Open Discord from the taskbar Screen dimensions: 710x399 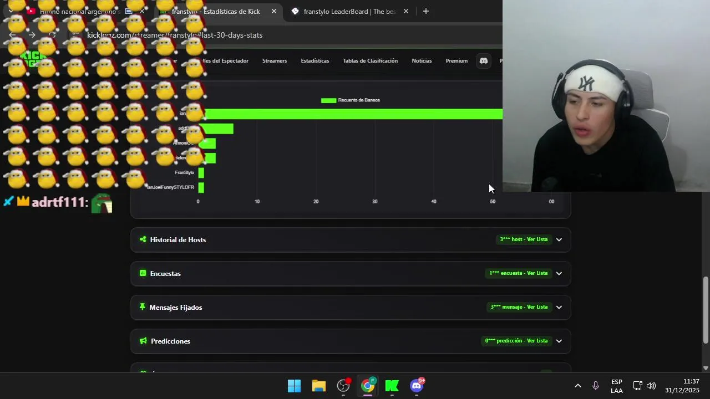pos(417,386)
